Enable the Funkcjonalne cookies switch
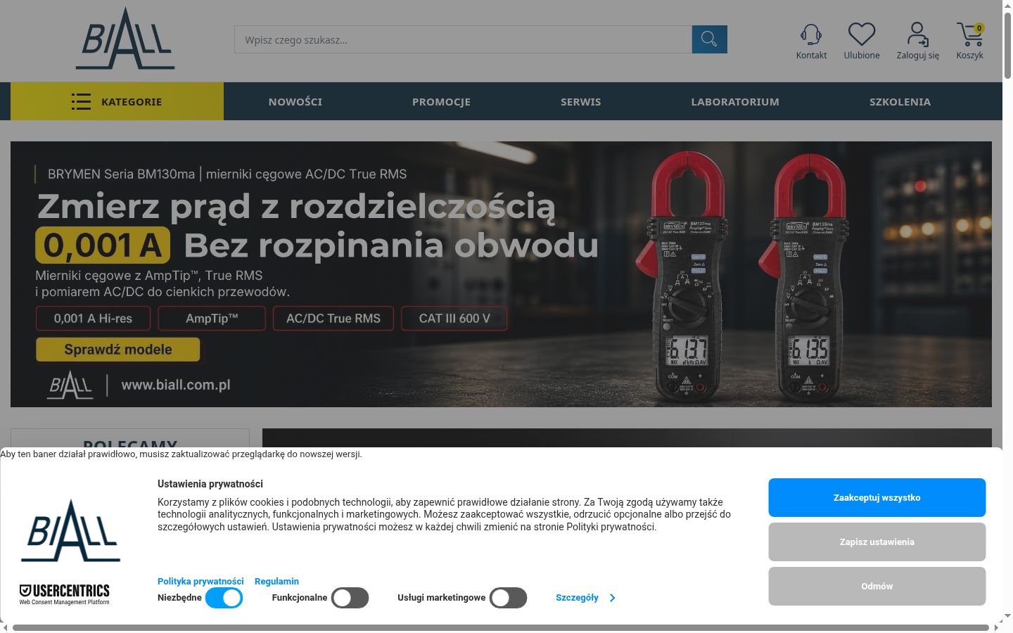This screenshot has height=633, width=1013. [x=350, y=598]
